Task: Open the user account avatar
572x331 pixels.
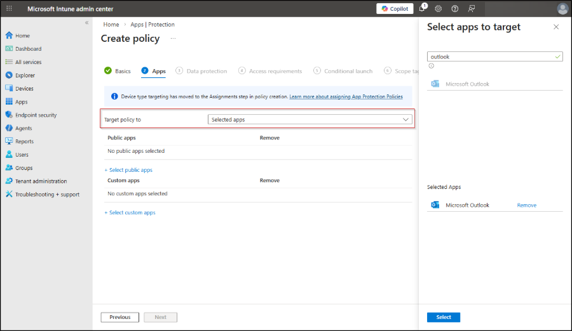Action: click(x=562, y=9)
